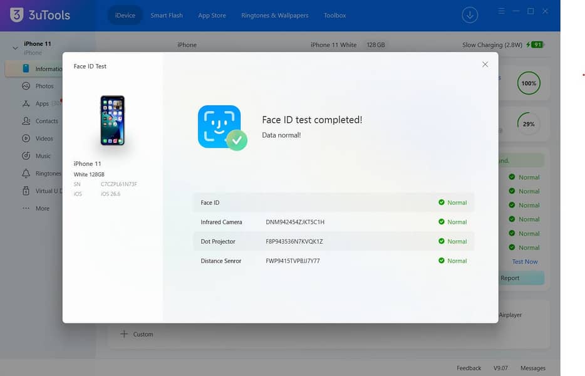Open Photos from the sidebar
Screen dimensions: 585x376
(44, 86)
